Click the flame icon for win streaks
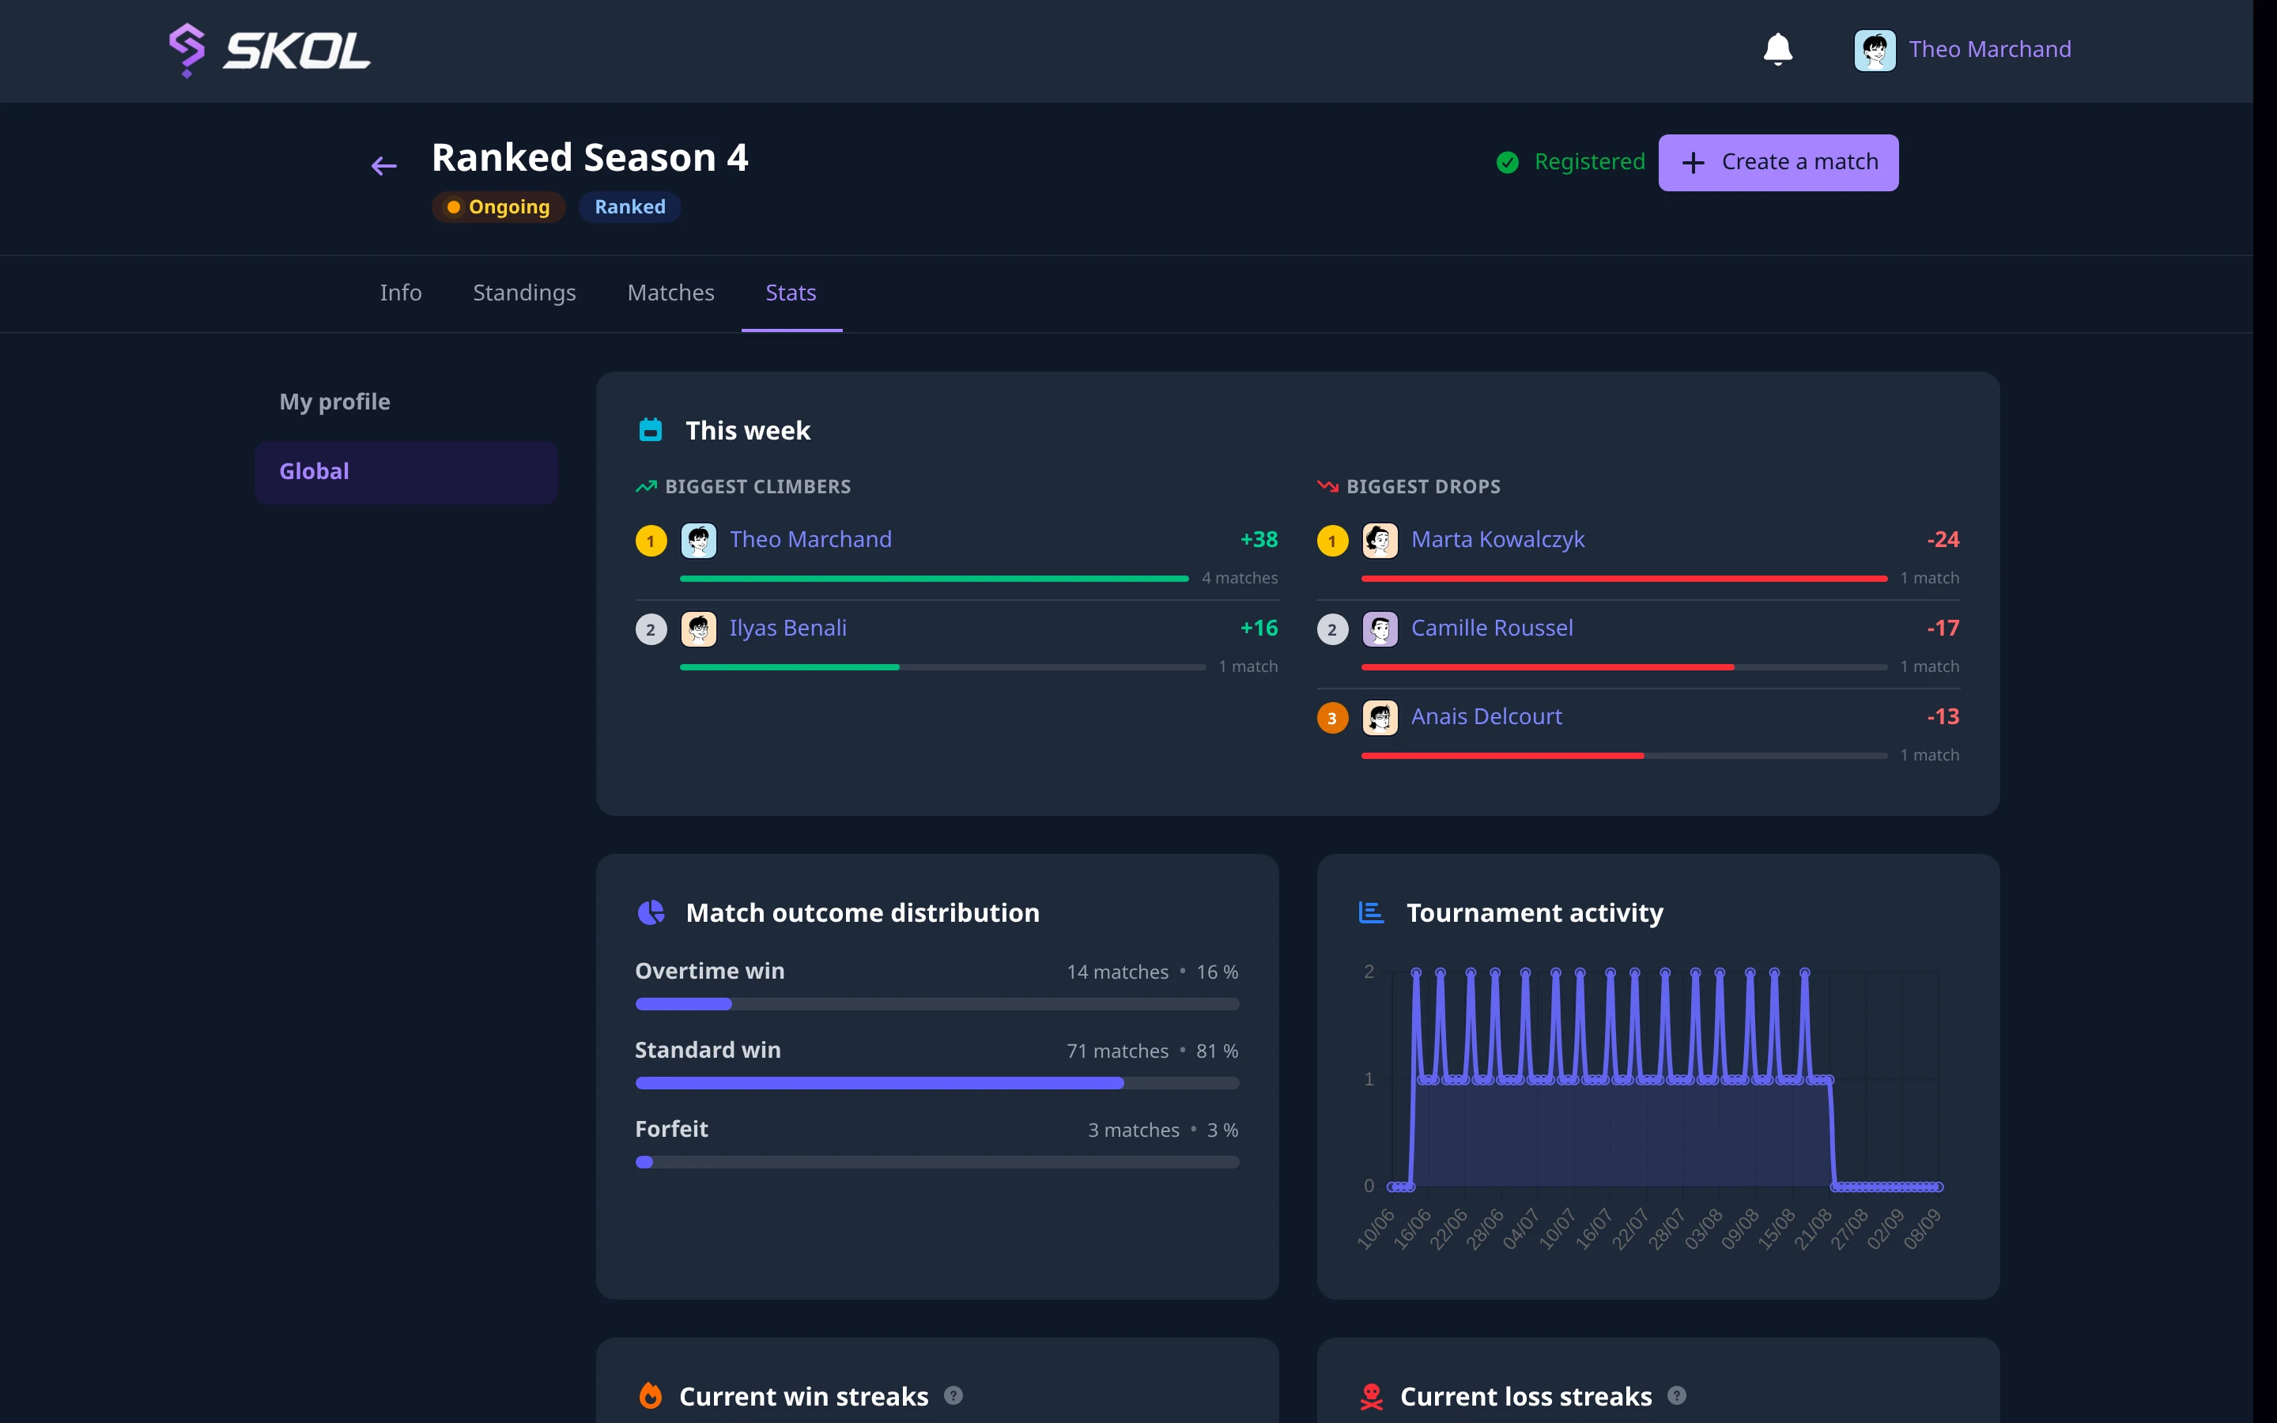Screen dimensions: 2277x1423 (x=650, y=1395)
